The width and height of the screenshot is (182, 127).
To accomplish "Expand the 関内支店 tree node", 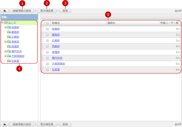I will [x=5, y=51].
